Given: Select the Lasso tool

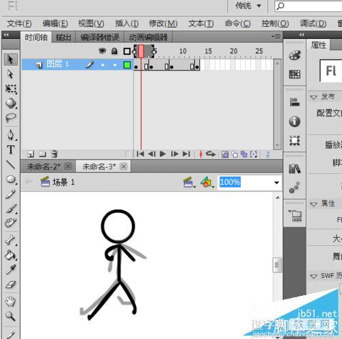Looking at the screenshot, I should [10, 118].
